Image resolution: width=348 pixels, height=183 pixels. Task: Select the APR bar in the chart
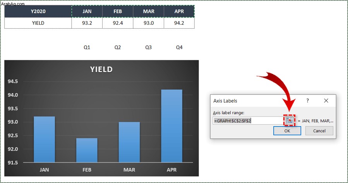point(171,126)
